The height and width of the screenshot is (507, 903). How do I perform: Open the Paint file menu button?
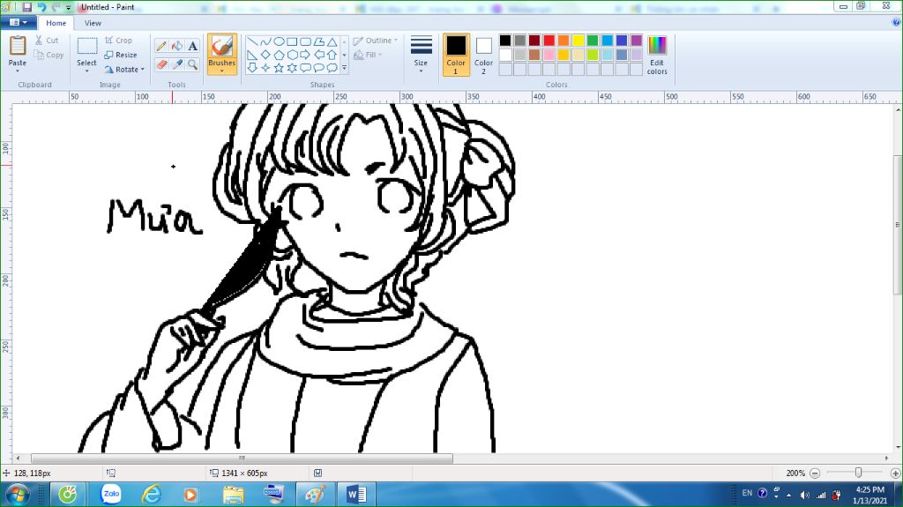19,22
